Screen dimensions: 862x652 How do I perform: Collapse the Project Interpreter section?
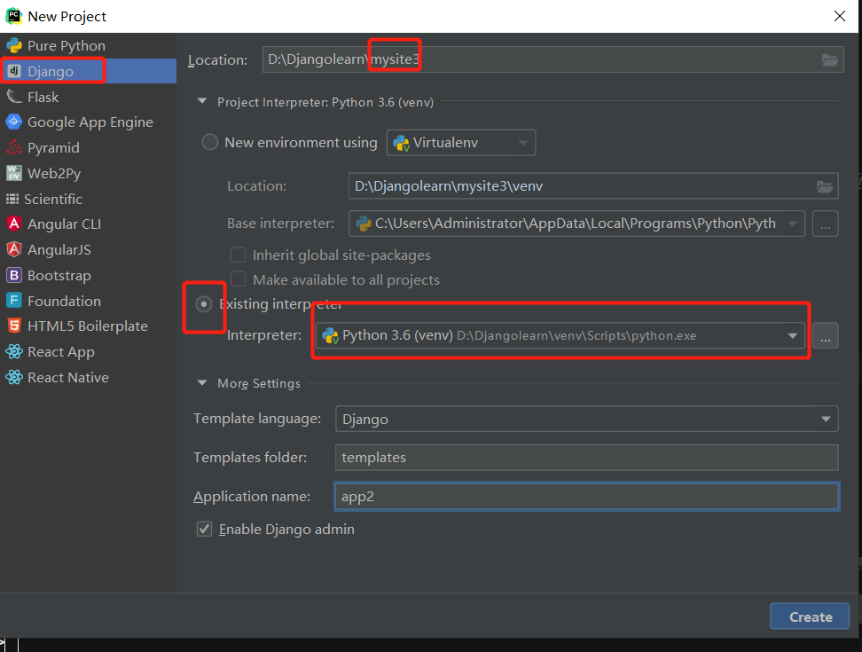click(202, 101)
